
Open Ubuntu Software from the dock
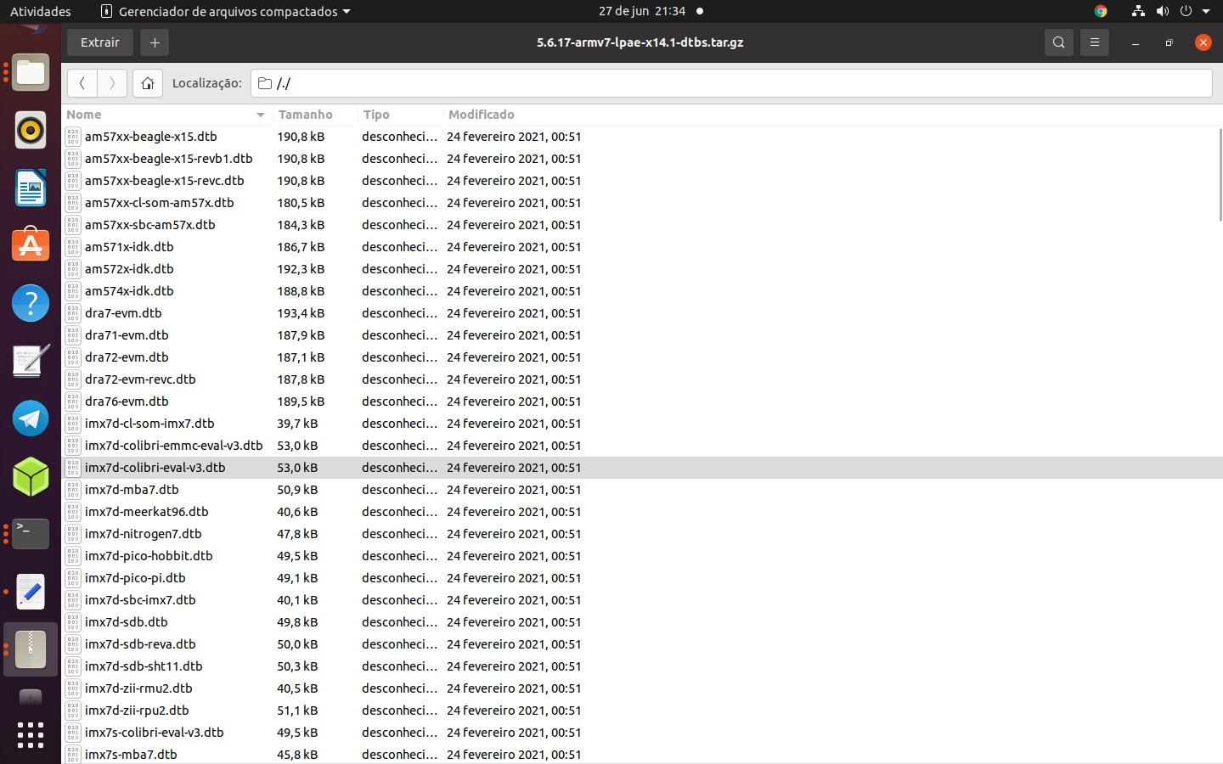31,245
